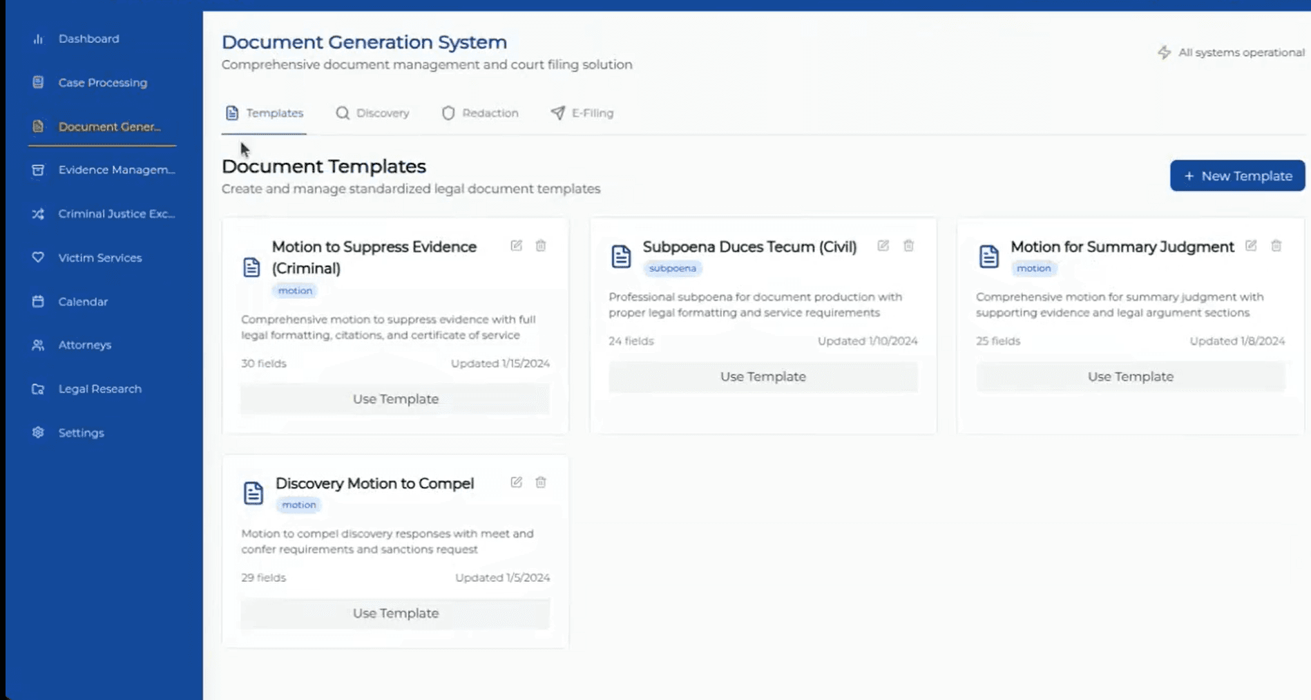Click the 'Motion for Summary Judgment' title

1122,247
